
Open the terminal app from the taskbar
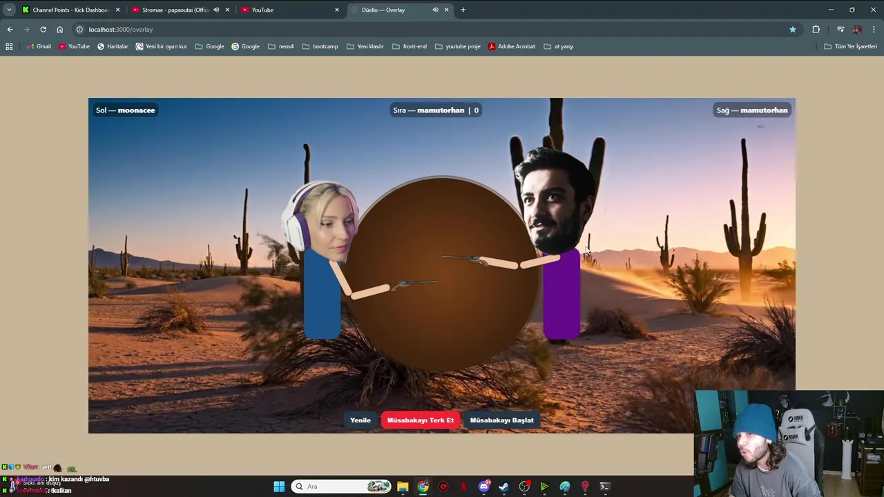pos(605,487)
